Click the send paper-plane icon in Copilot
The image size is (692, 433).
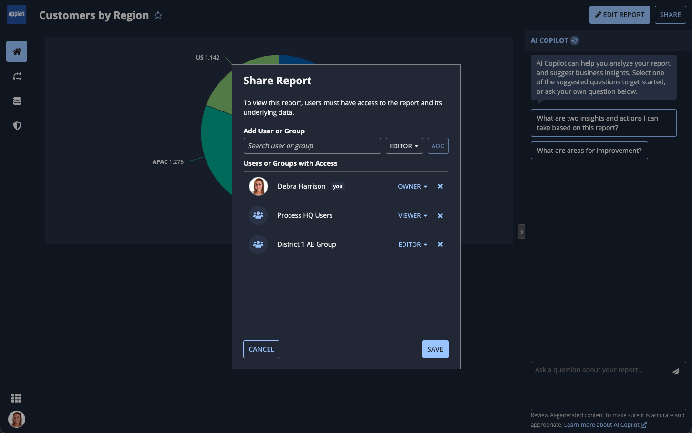pos(676,372)
